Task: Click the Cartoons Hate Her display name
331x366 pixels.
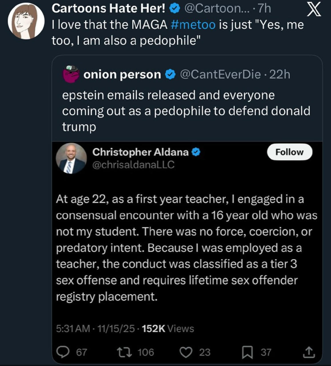Action: (x=108, y=9)
